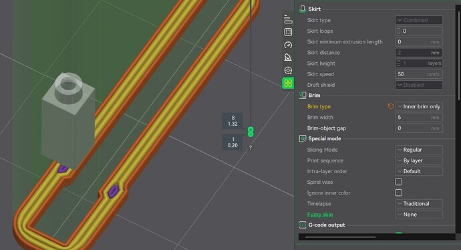Open the Speed settings tab icon
This screenshot has height=250, width=461.
tap(288, 45)
